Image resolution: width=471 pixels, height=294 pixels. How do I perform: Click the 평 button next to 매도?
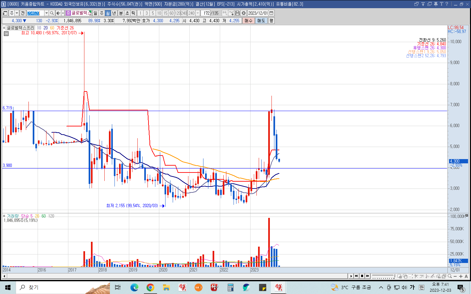271,21
